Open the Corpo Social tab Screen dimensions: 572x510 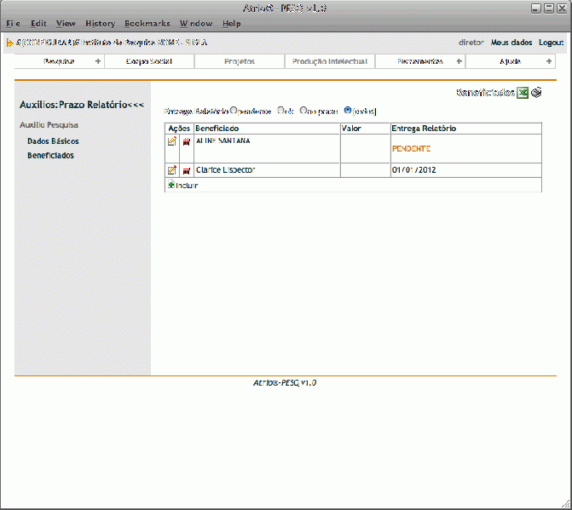pyautogui.click(x=149, y=61)
